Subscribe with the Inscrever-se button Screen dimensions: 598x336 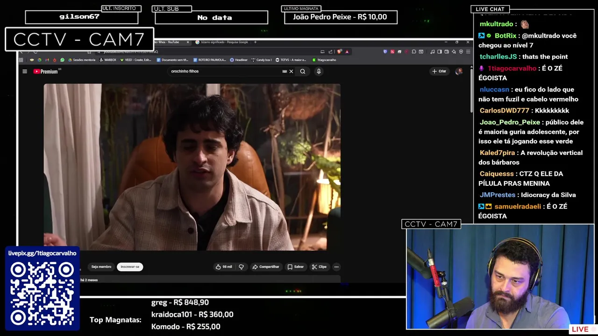coord(130,267)
